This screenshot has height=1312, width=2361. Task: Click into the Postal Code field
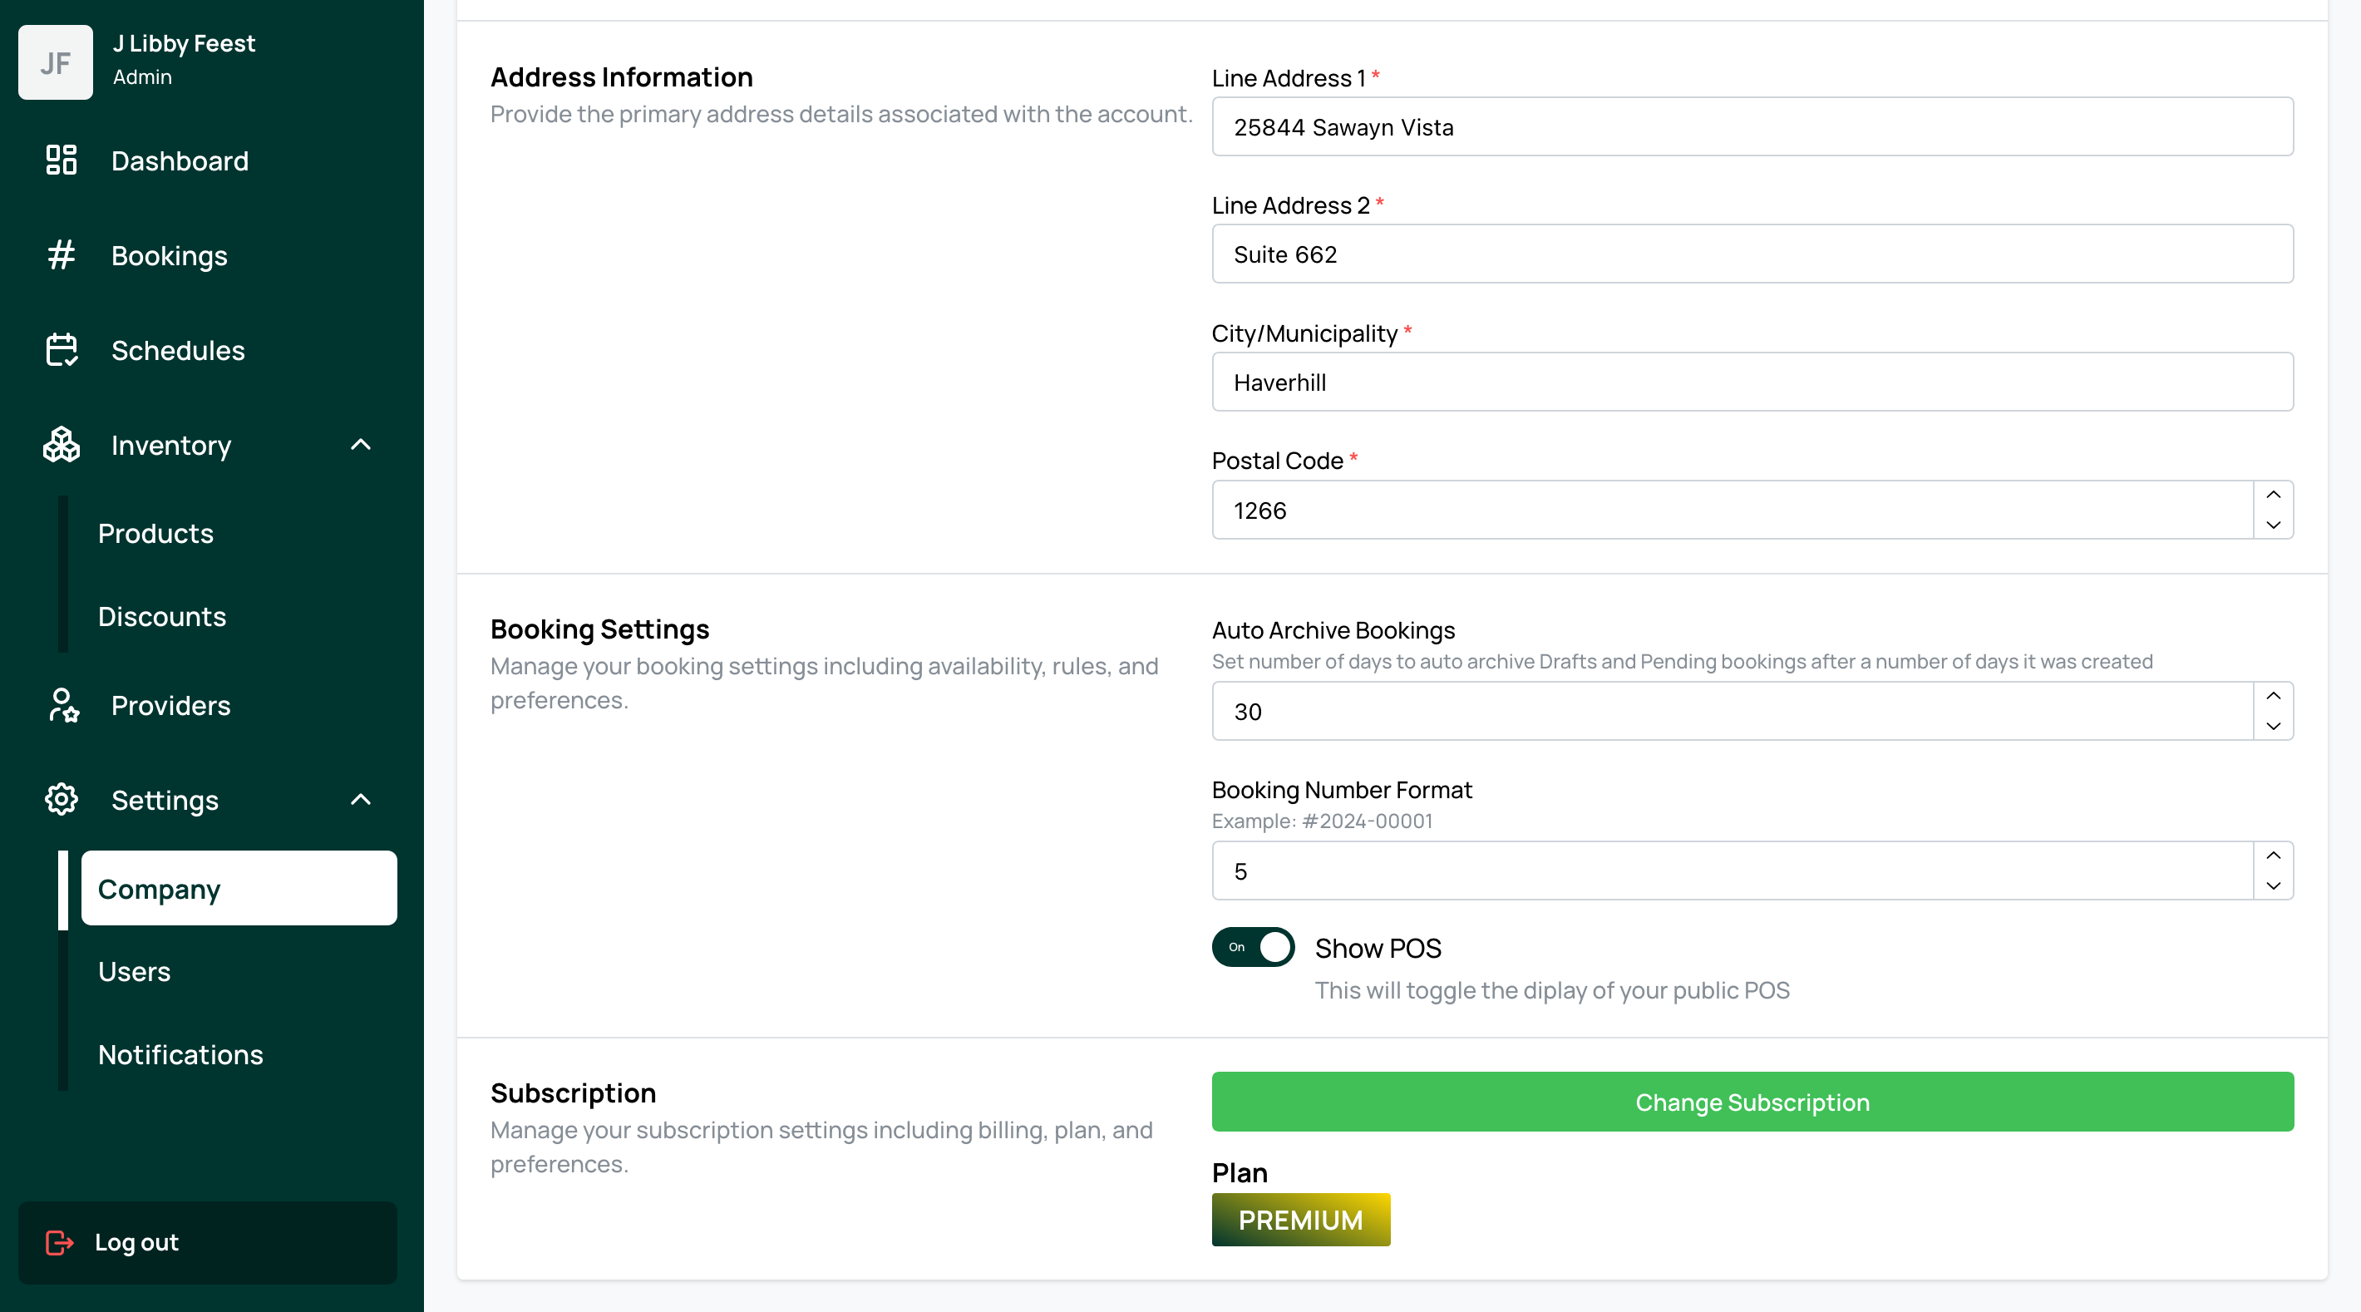click(1733, 510)
